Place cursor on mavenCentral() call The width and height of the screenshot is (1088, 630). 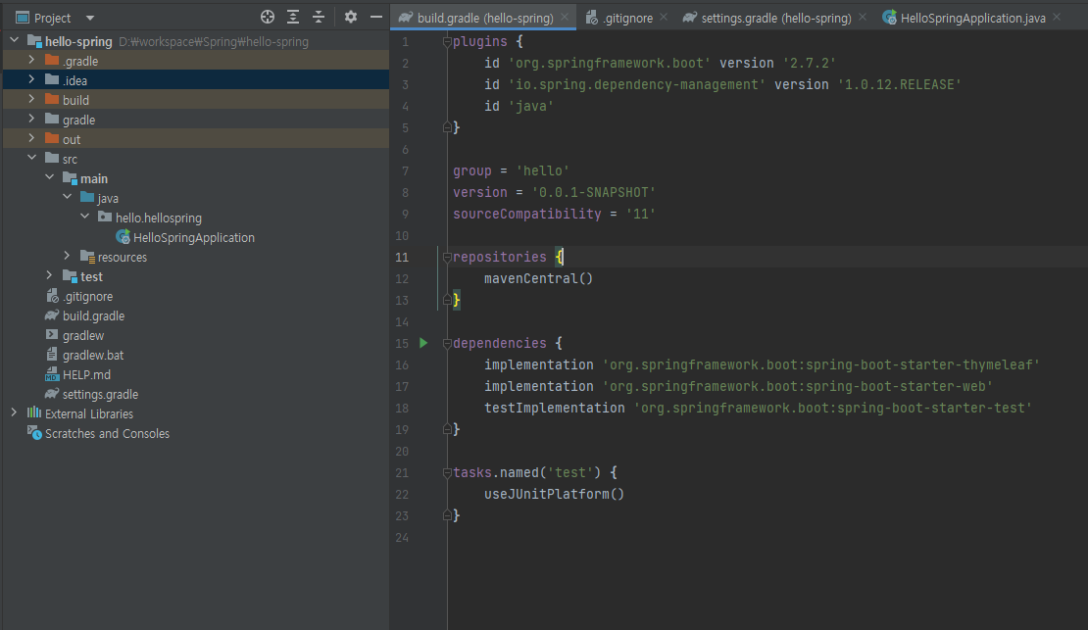pyautogui.click(x=538, y=278)
